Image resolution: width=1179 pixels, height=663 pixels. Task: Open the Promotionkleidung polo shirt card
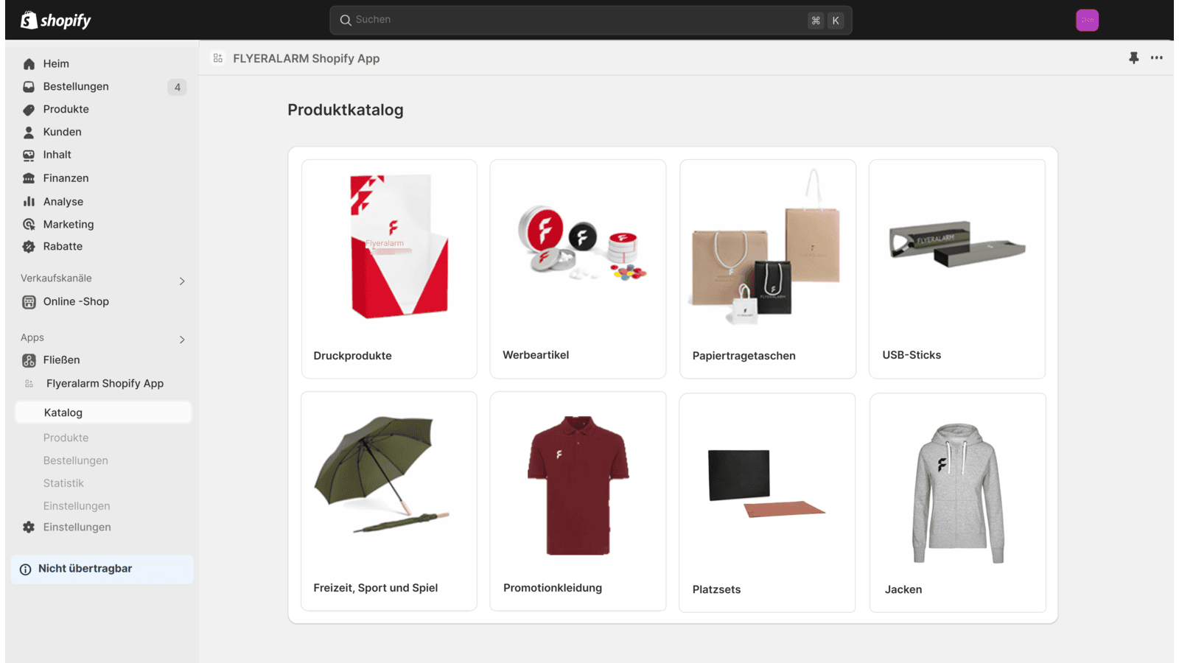click(x=578, y=501)
